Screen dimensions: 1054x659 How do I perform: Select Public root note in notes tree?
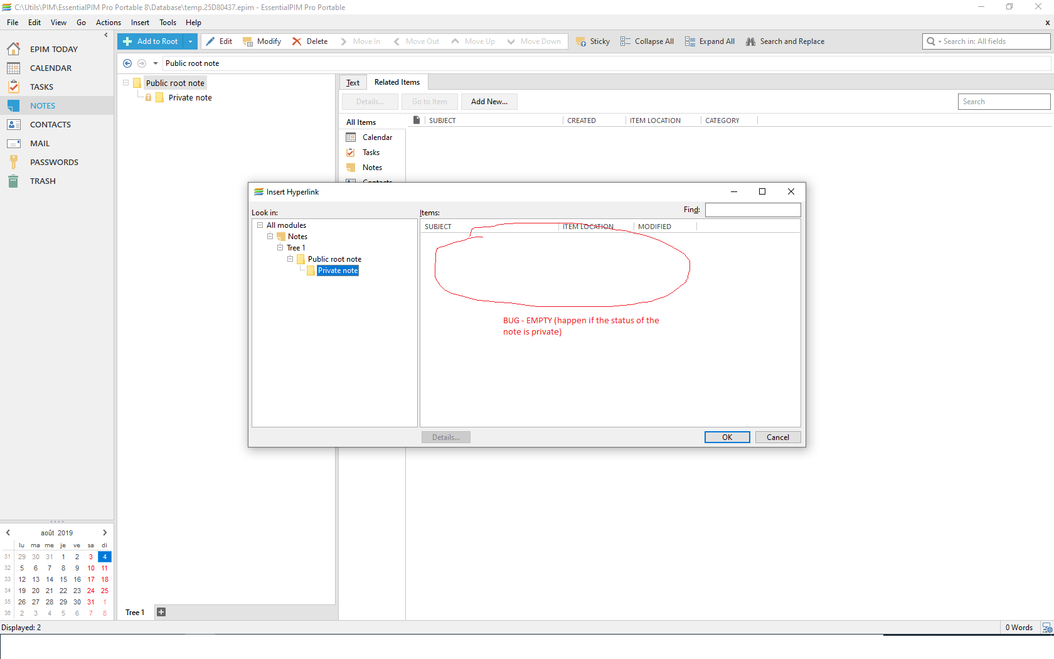pyautogui.click(x=175, y=83)
